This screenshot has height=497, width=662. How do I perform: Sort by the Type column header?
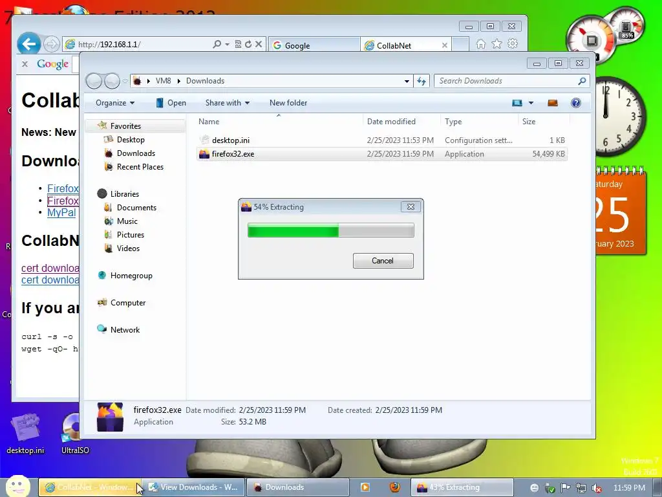pos(479,121)
